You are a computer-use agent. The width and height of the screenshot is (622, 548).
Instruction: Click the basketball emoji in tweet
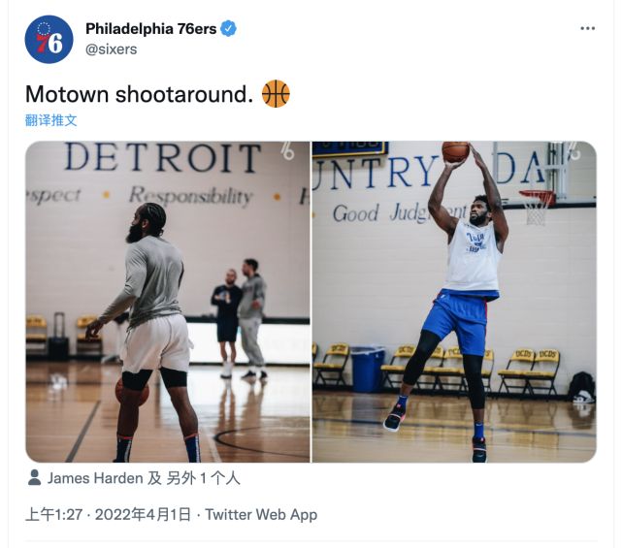tap(276, 93)
